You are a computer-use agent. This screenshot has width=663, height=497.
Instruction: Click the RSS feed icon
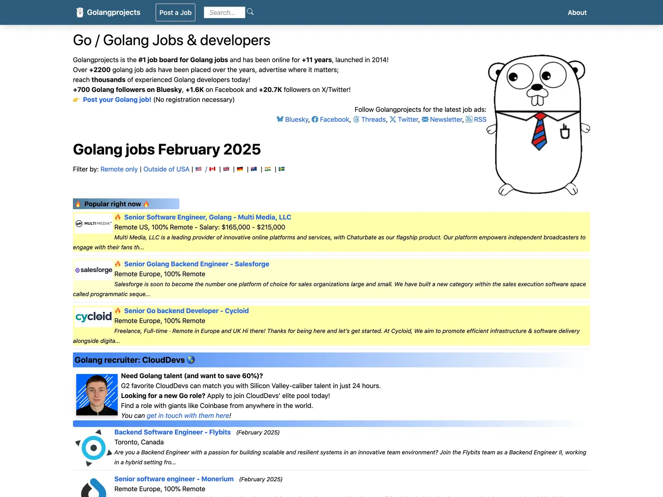[469, 119]
